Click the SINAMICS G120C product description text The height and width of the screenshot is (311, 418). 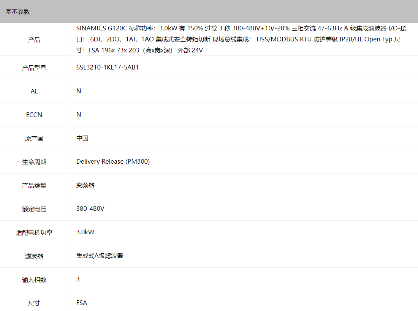[x=241, y=39]
